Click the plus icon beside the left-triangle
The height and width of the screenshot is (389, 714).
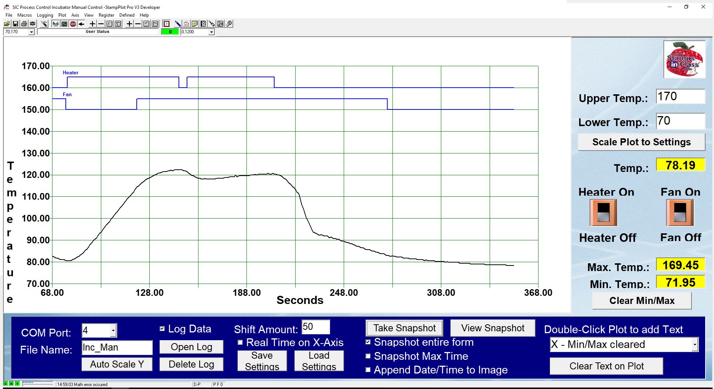129,24
